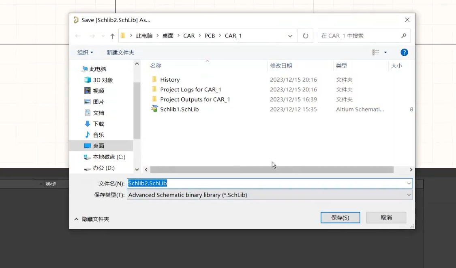
Task: Click the 取消 button
Action: pos(386,217)
